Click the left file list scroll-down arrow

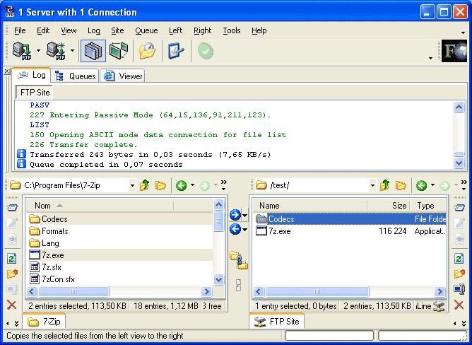point(219,279)
